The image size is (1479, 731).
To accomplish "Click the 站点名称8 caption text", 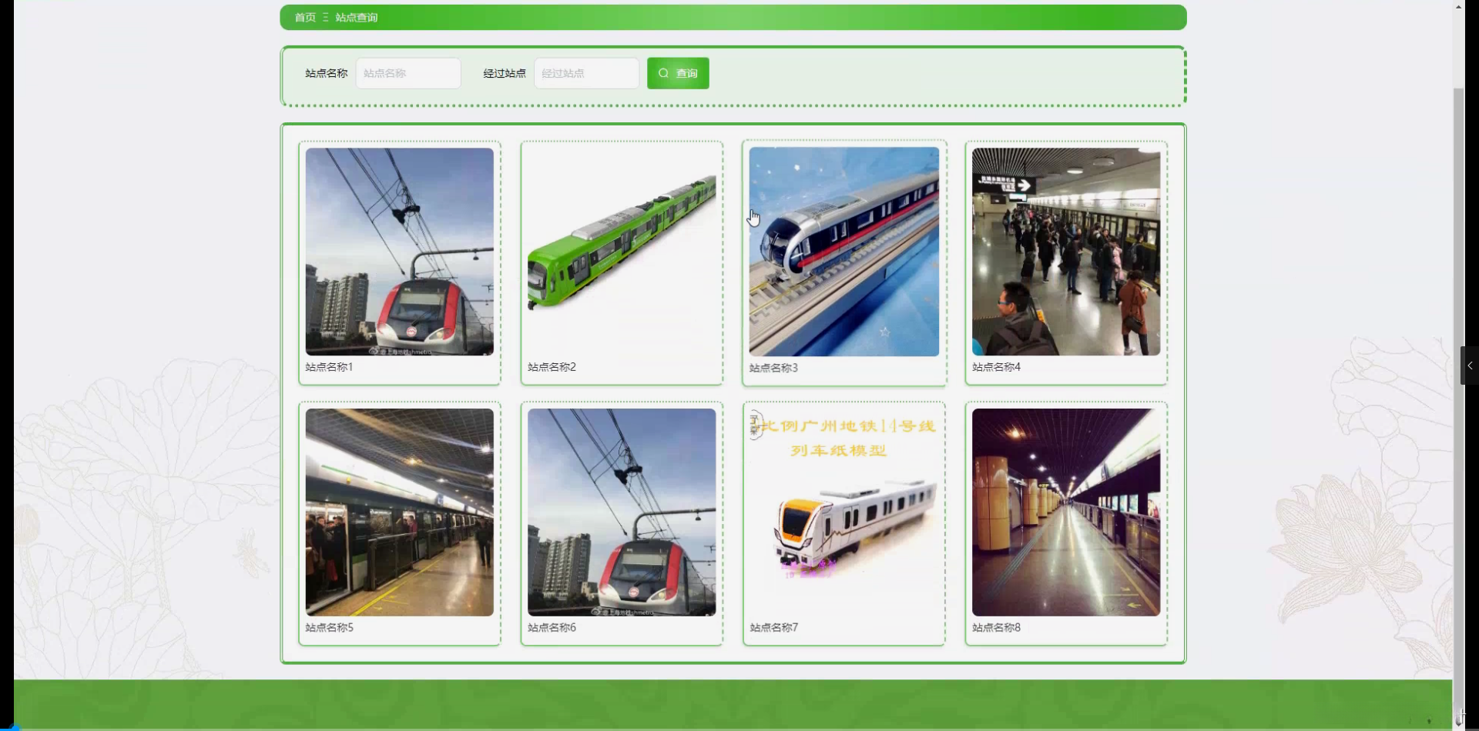I will 996,628.
